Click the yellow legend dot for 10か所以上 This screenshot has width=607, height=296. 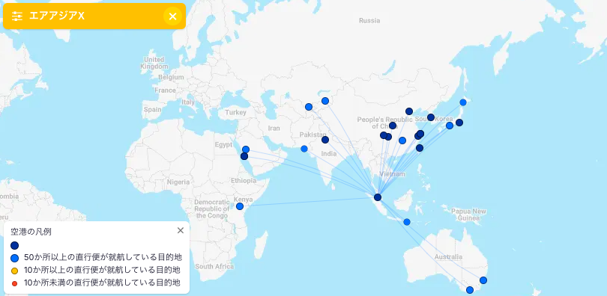(x=15, y=271)
